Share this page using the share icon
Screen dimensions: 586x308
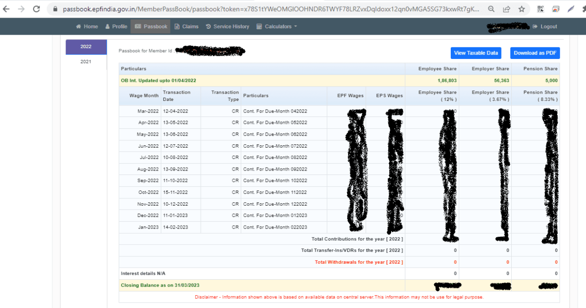click(x=506, y=9)
